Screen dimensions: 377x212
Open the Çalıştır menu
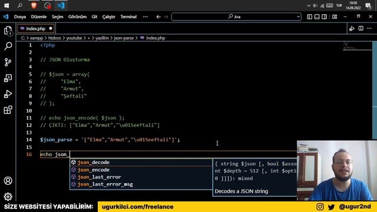[x=109, y=17]
